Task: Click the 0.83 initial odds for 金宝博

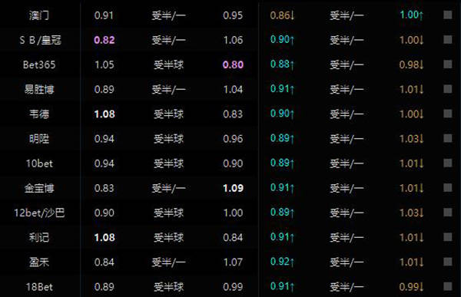Action: (x=104, y=188)
